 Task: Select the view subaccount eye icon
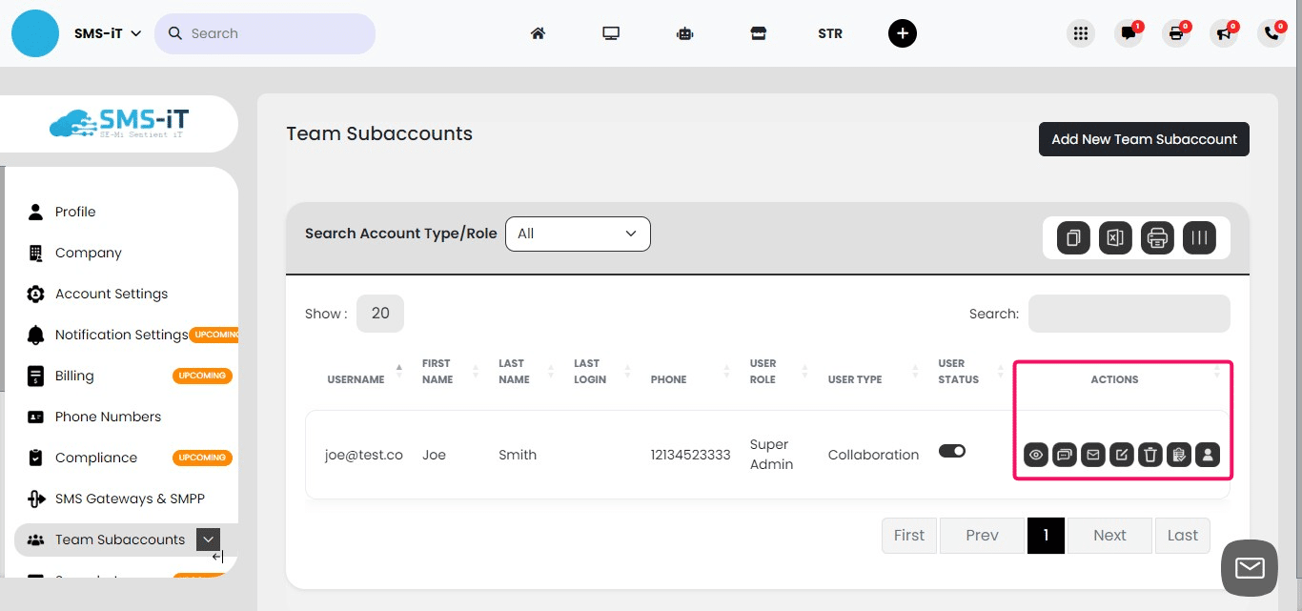click(1036, 455)
